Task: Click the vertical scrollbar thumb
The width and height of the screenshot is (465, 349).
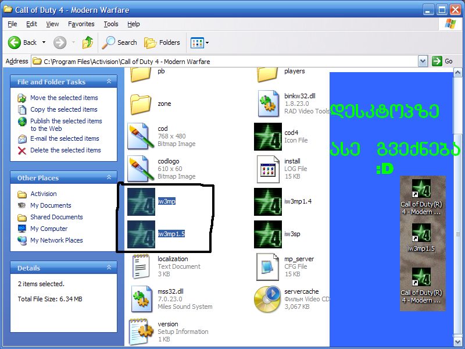Action: click(457, 234)
